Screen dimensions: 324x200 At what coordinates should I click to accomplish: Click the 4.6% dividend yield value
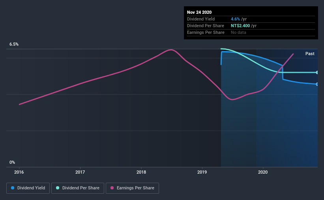point(235,19)
